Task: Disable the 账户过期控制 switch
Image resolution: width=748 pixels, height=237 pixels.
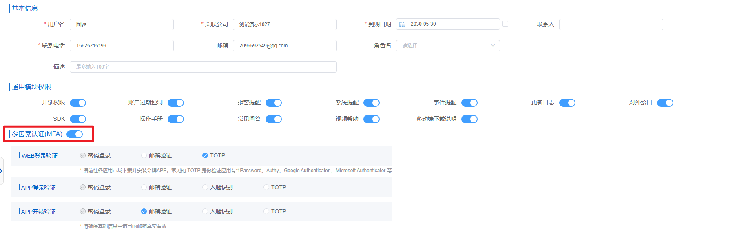Action: coord(176,103)
